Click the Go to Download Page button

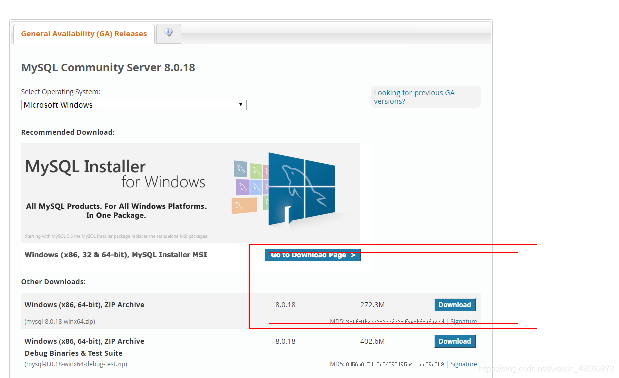coord(313,255)
